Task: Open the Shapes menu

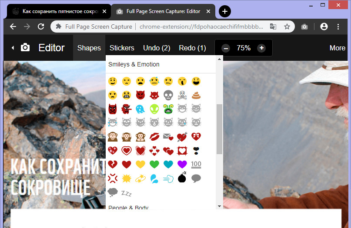Action: pyautogui.click(x=89, y=48)
